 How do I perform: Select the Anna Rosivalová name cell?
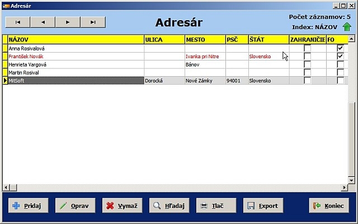(76, 48)
